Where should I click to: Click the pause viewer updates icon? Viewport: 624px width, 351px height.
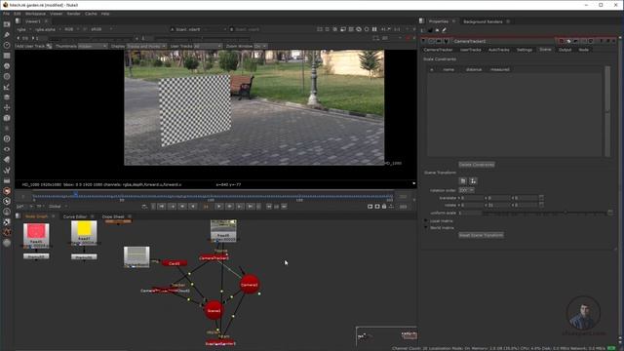click(x=374, y=29)
